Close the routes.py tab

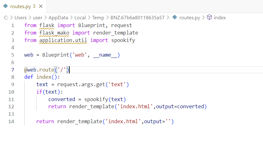tap(41, 6)
